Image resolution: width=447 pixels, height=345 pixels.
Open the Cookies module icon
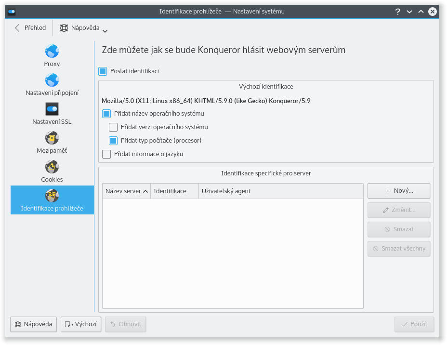[52, 167]
